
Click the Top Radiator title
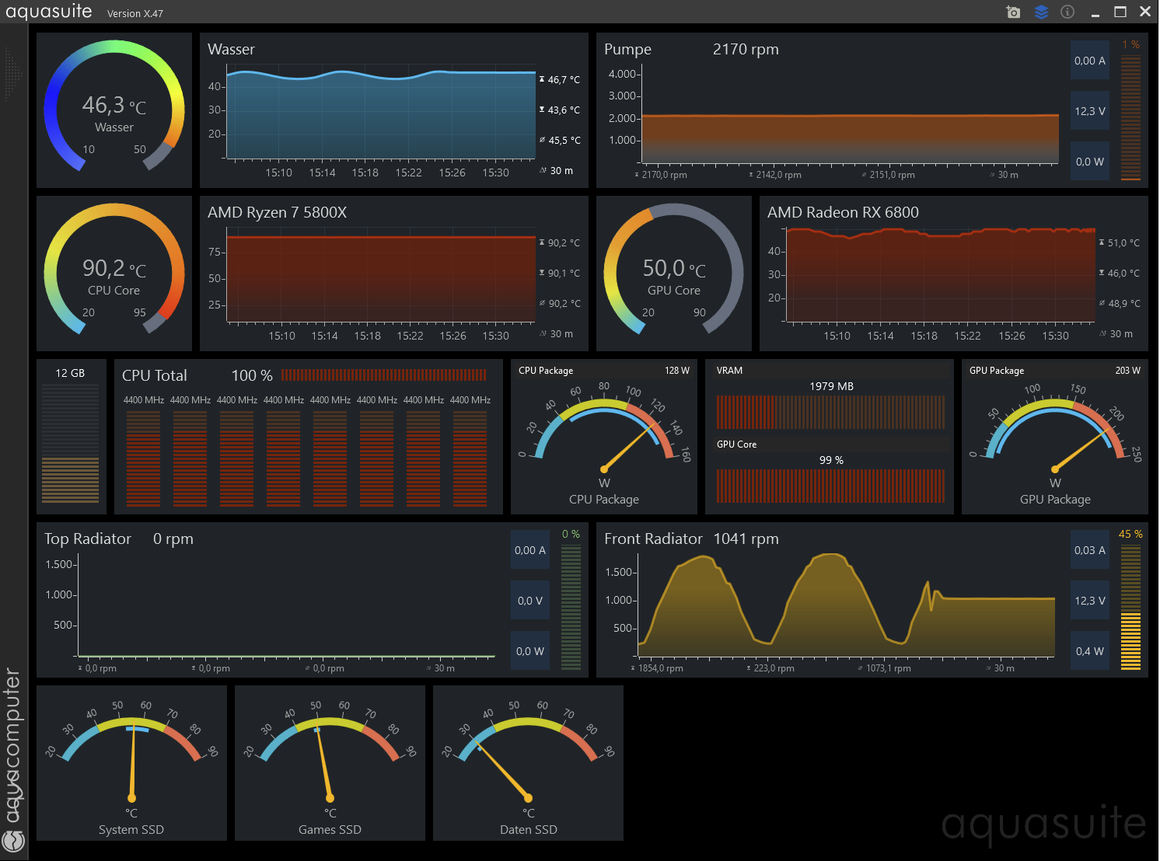88,539
